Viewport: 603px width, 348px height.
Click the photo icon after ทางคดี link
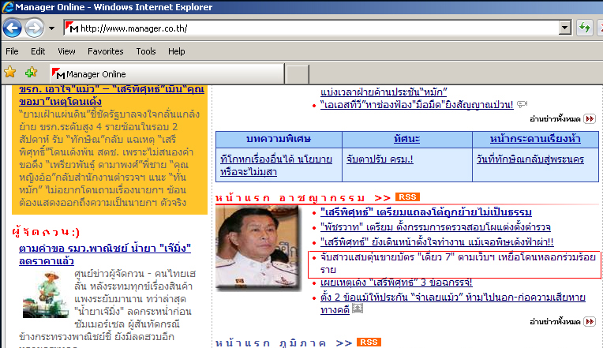point(358,309)
